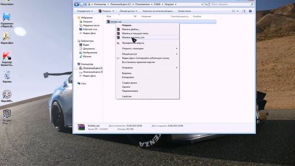Go forward with the Explorer forward arrow

coord(82,4)
